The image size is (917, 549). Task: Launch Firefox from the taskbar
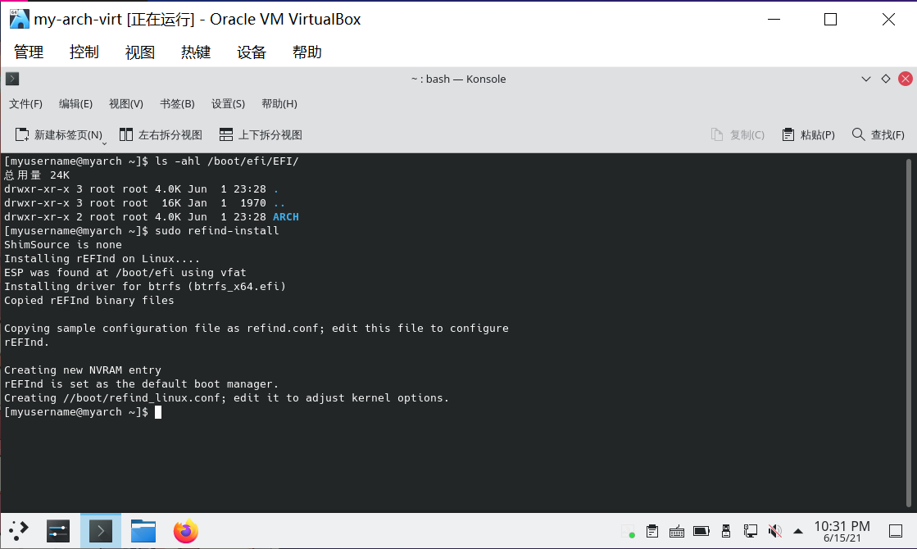point(186,531)
